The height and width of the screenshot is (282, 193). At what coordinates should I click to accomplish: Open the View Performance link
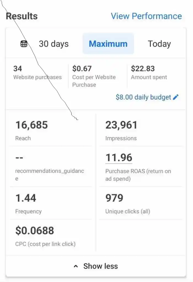(x=146, y=16)
